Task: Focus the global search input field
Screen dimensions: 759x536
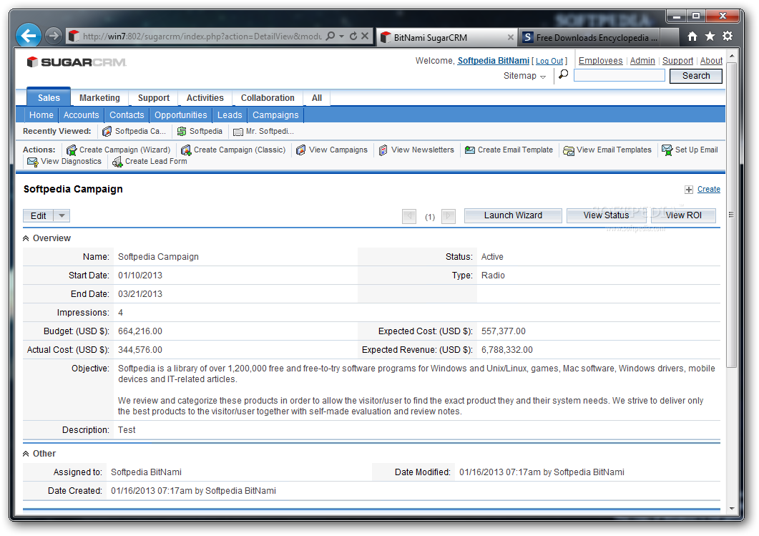Action: 619,75
